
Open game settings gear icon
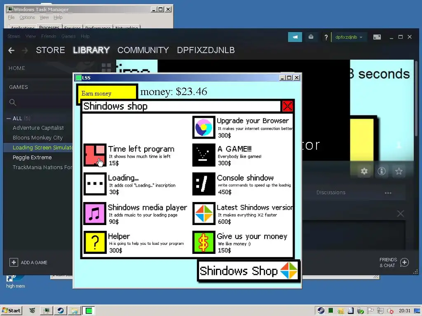pyautogui.click(x=364, y=171)
